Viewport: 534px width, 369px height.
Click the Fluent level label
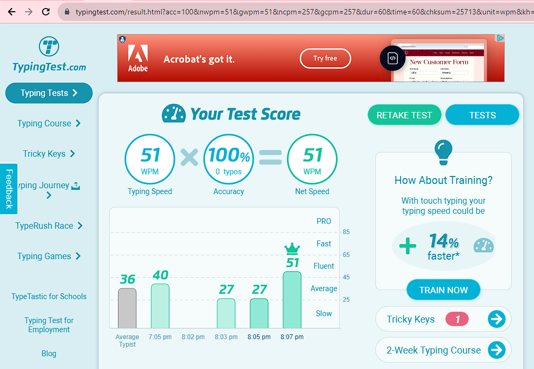324,266
